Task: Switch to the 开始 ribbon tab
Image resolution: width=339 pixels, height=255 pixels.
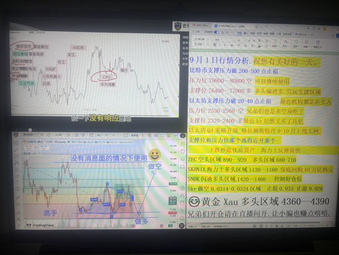Action: (240, 33)
